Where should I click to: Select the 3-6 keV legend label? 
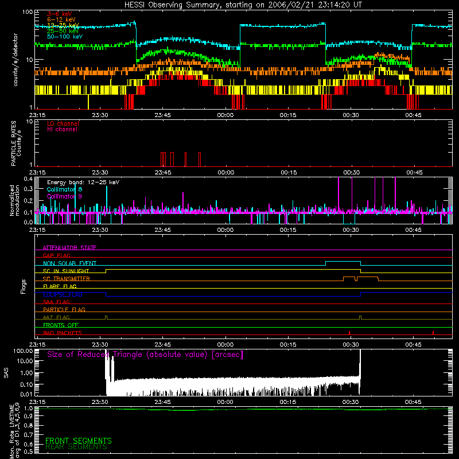60,14
